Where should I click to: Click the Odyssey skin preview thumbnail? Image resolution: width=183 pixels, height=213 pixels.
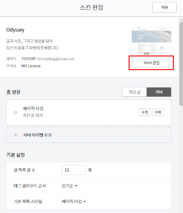click(x=151, y=41)
